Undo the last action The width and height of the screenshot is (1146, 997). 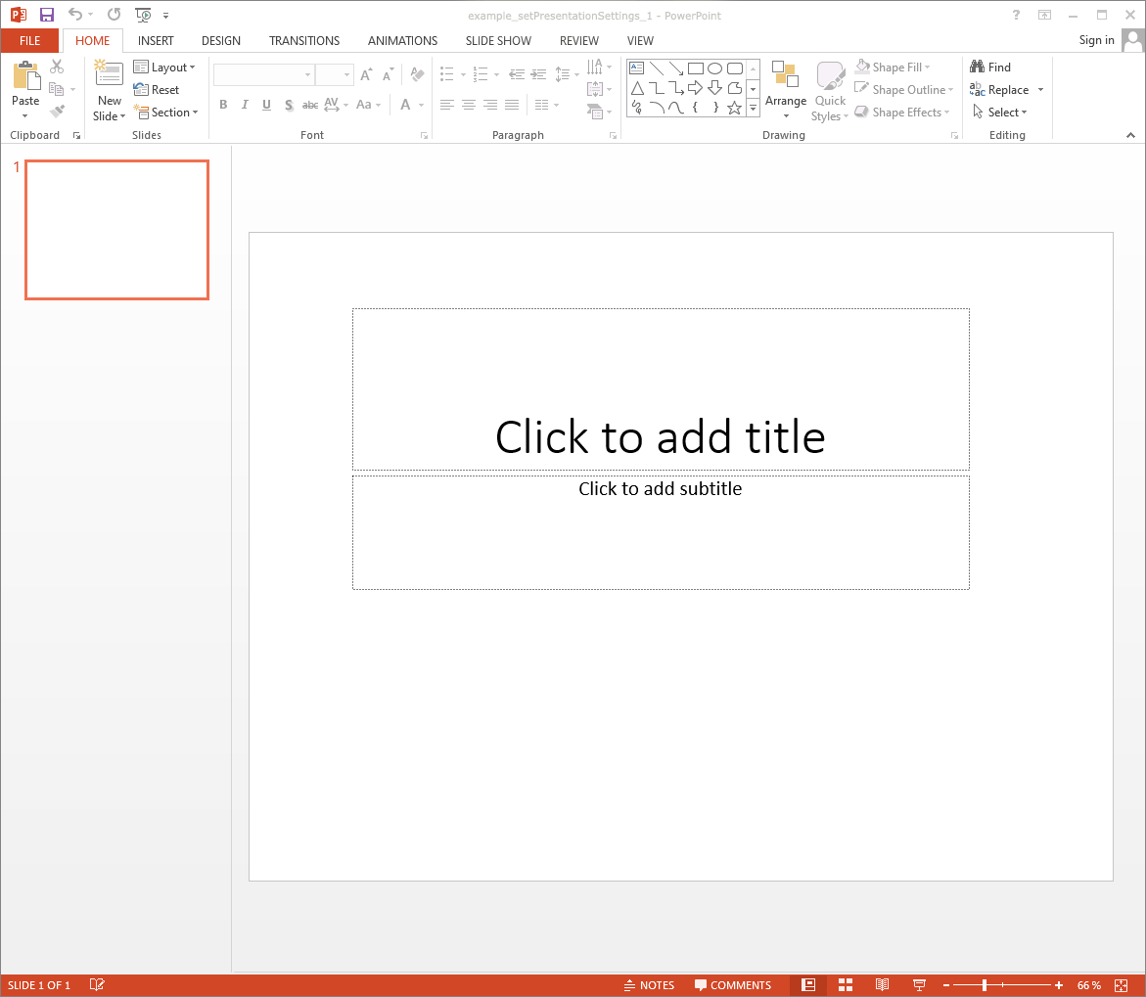(75, 14)
